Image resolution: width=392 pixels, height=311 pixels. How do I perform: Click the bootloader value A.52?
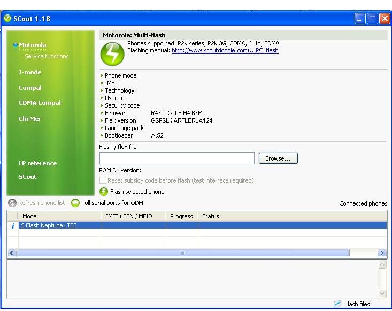coord(157,135)
